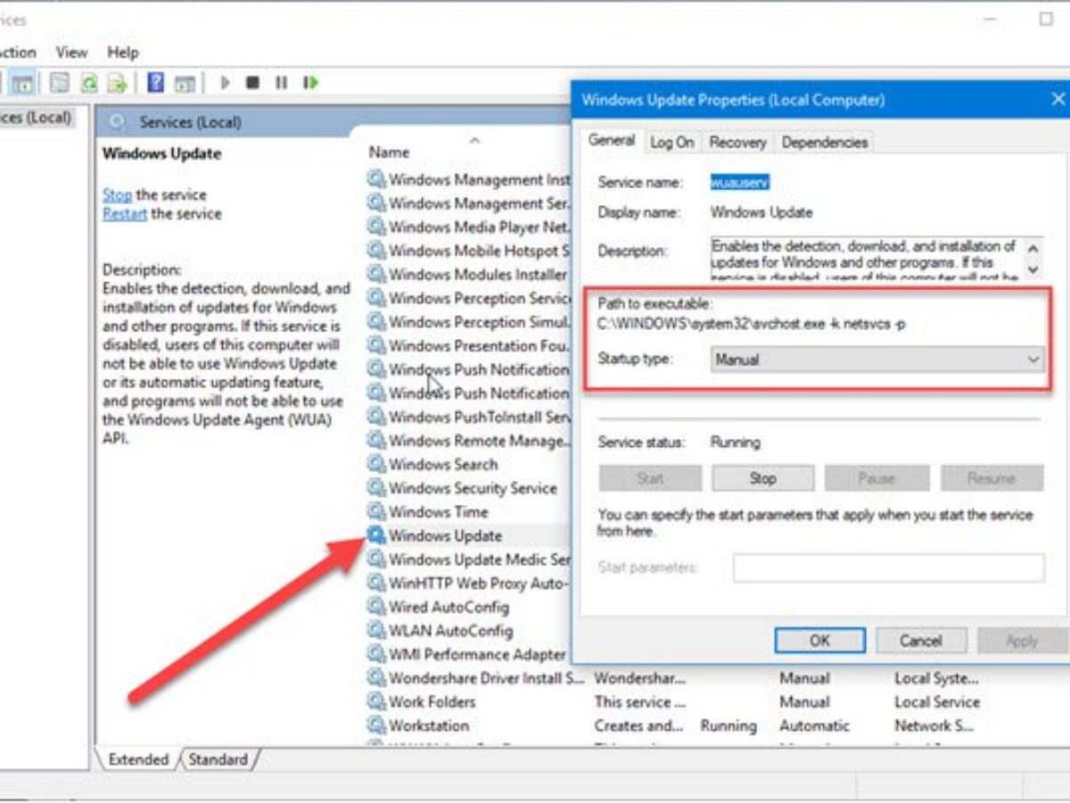1070x803 pixels.
Task: Click the Pause Service toolbar icon
Action: tap(281, 83)
